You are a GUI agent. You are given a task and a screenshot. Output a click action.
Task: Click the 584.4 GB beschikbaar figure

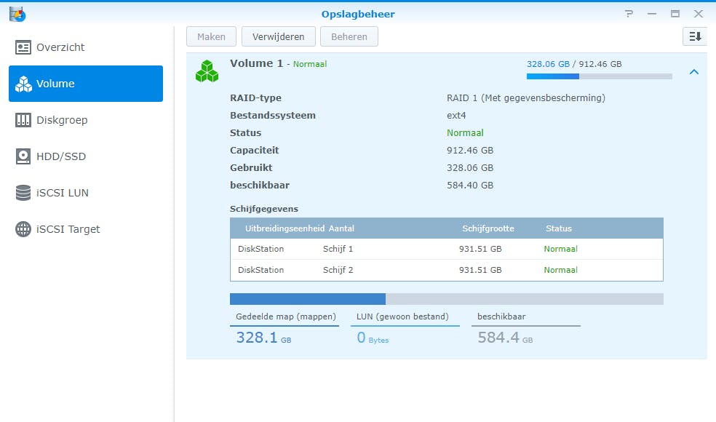point(505,338)
